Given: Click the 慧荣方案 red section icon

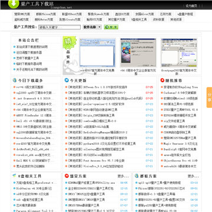Looking at the screenshot, I should pyautogui.click(x=67, y=176).
